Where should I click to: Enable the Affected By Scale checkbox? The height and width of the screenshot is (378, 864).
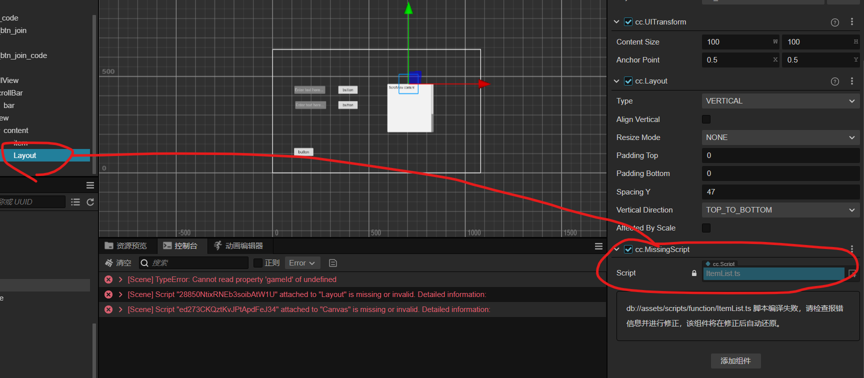[x=706, y=228]
